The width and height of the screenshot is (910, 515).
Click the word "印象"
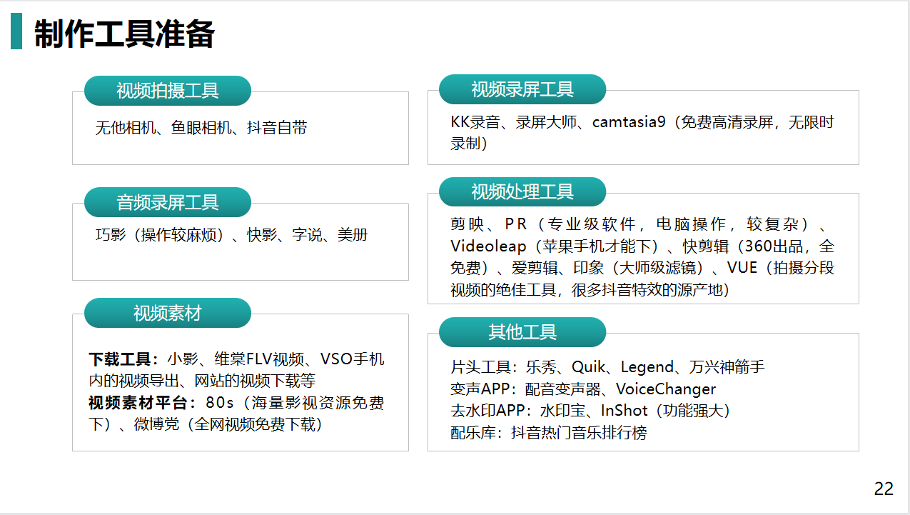587,268
